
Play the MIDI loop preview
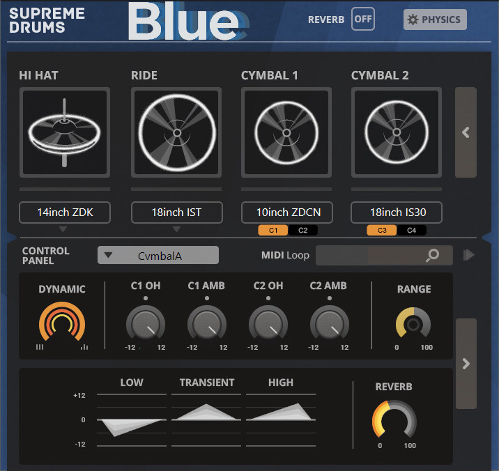469,256
